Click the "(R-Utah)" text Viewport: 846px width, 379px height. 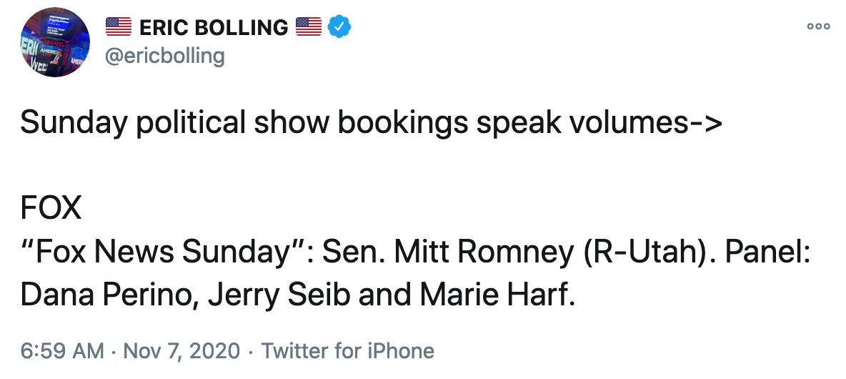click(x=649, y=252)
